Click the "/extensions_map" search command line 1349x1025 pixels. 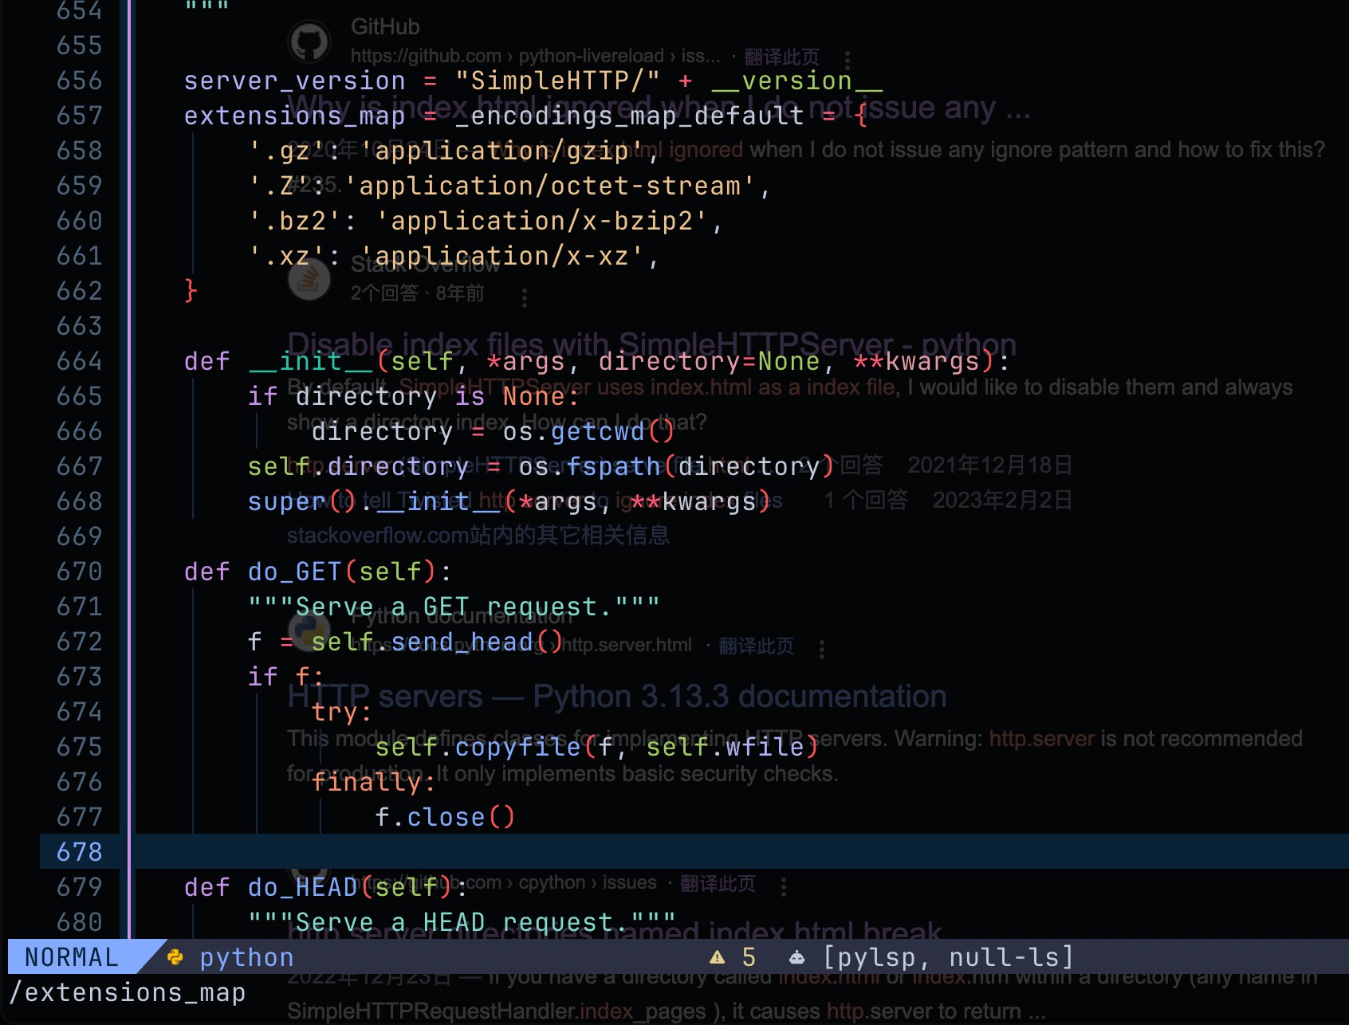pyautogui.click(x=128, y=992)
